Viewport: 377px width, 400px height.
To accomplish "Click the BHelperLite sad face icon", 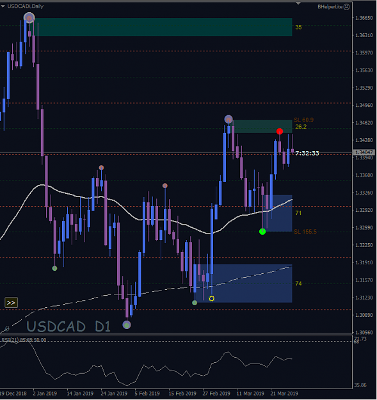I will pos(347,7).
